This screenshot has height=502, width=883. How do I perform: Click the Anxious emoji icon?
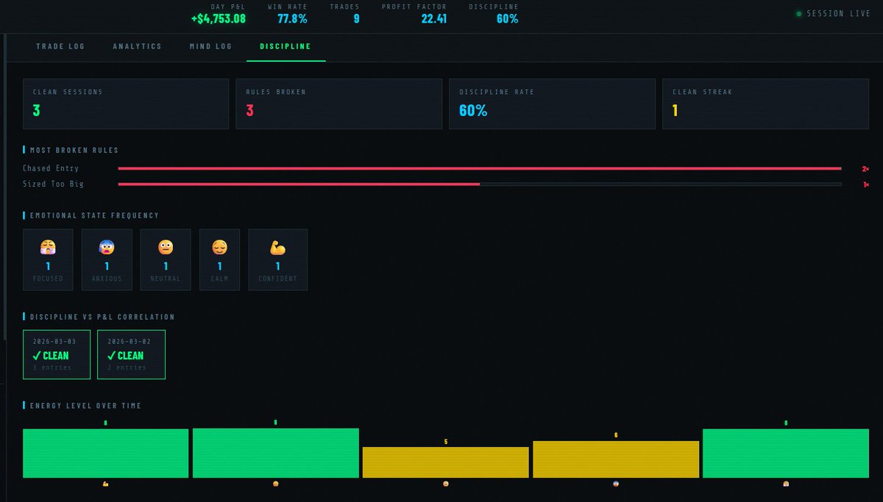tap(107, 248)
